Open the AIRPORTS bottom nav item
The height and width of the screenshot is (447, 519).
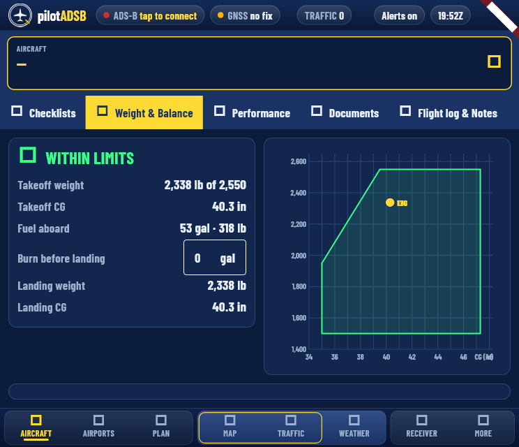98,427
